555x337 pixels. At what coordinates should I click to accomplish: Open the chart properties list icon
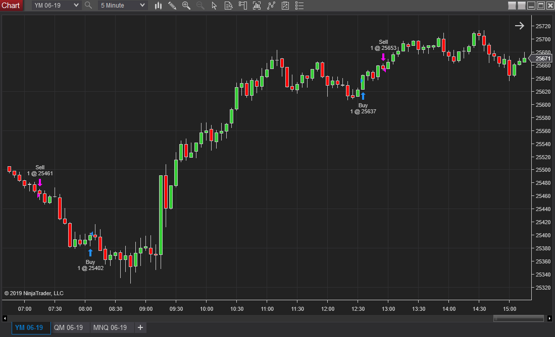299,6
